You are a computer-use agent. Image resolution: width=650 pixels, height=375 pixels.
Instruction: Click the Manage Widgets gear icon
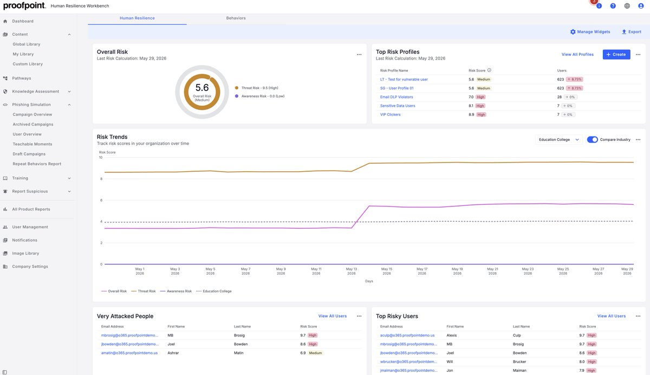click(573, 32)
